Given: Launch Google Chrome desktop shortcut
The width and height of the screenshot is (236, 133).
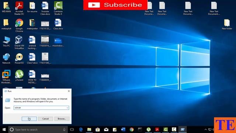Looking at the screenshot, I should 19,25.
